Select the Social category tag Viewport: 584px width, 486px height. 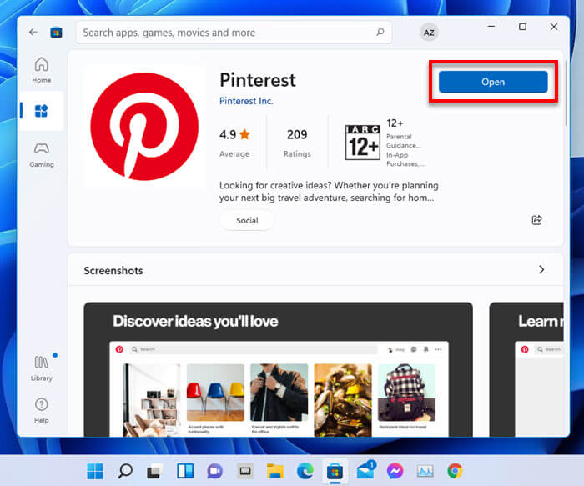247,220
